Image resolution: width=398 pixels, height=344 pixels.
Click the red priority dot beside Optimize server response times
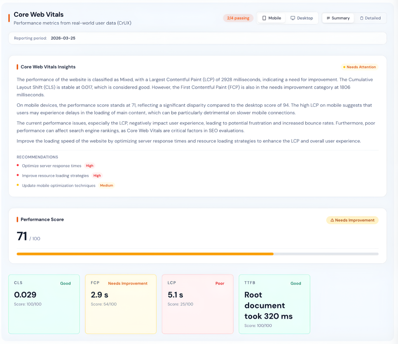18,166
